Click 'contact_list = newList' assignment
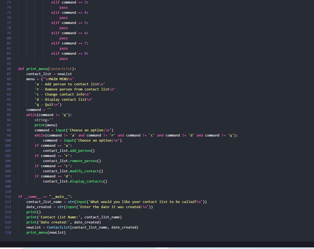Image resolution: width=314 pixels, height=249 pixels. click(x=49, y=74)
